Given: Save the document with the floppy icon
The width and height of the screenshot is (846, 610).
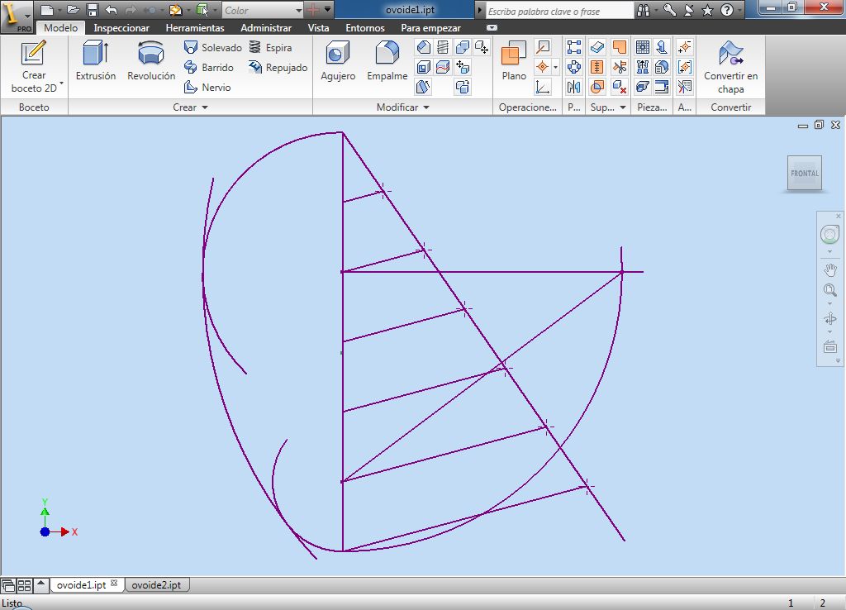Looking at the screenshot, I should pyautogui.click(x=93, y=10).
